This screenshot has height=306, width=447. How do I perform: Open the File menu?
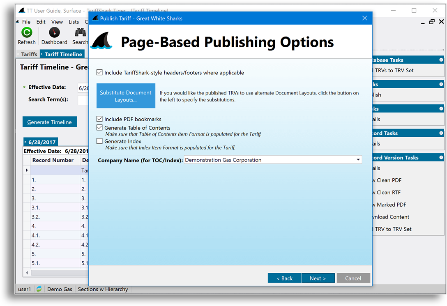pos(26,22)
